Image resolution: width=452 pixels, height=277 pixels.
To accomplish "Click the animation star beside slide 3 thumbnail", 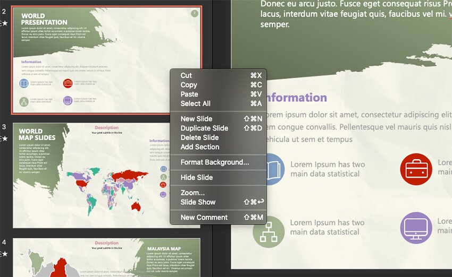I will 5,138.
